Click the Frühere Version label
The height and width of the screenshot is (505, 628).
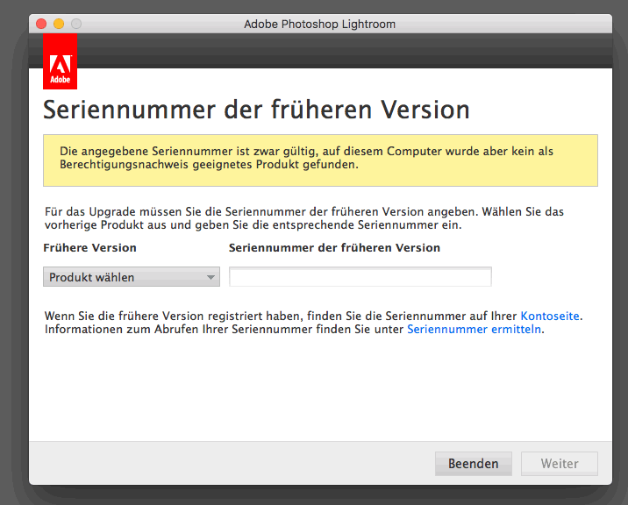coord(89,248)
